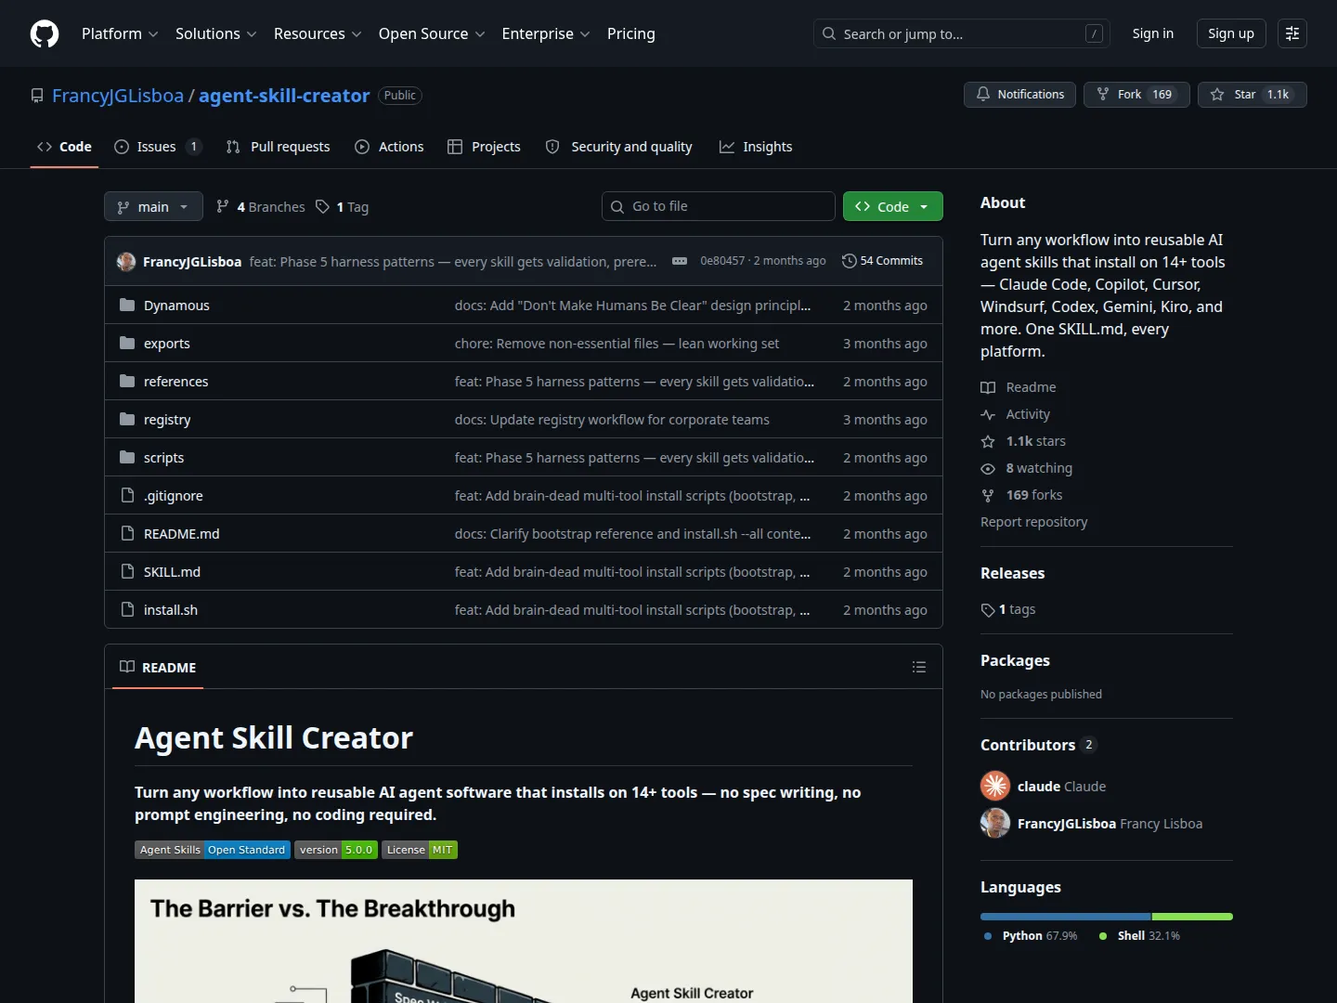Open the main branch dropdown

pyautogui.click(x=153, y=206)
